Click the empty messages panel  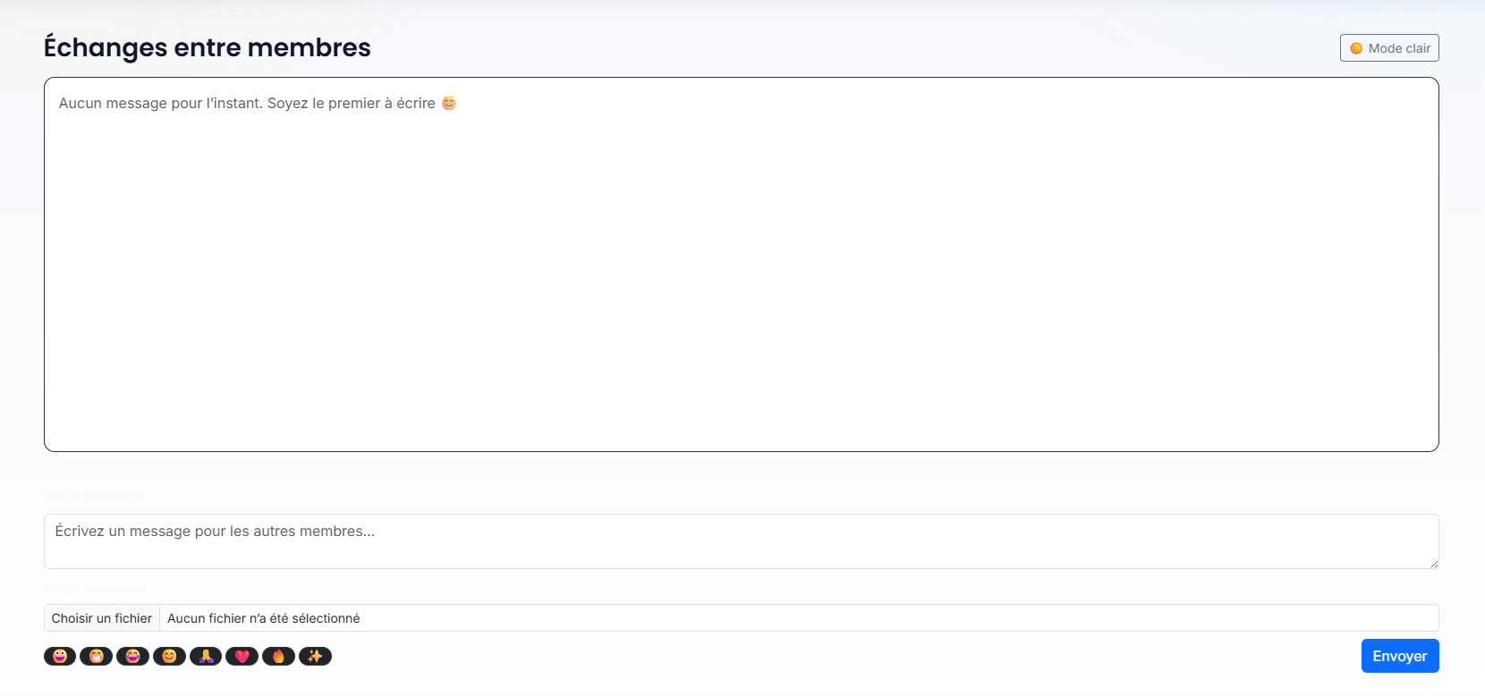tap(741, 286)
